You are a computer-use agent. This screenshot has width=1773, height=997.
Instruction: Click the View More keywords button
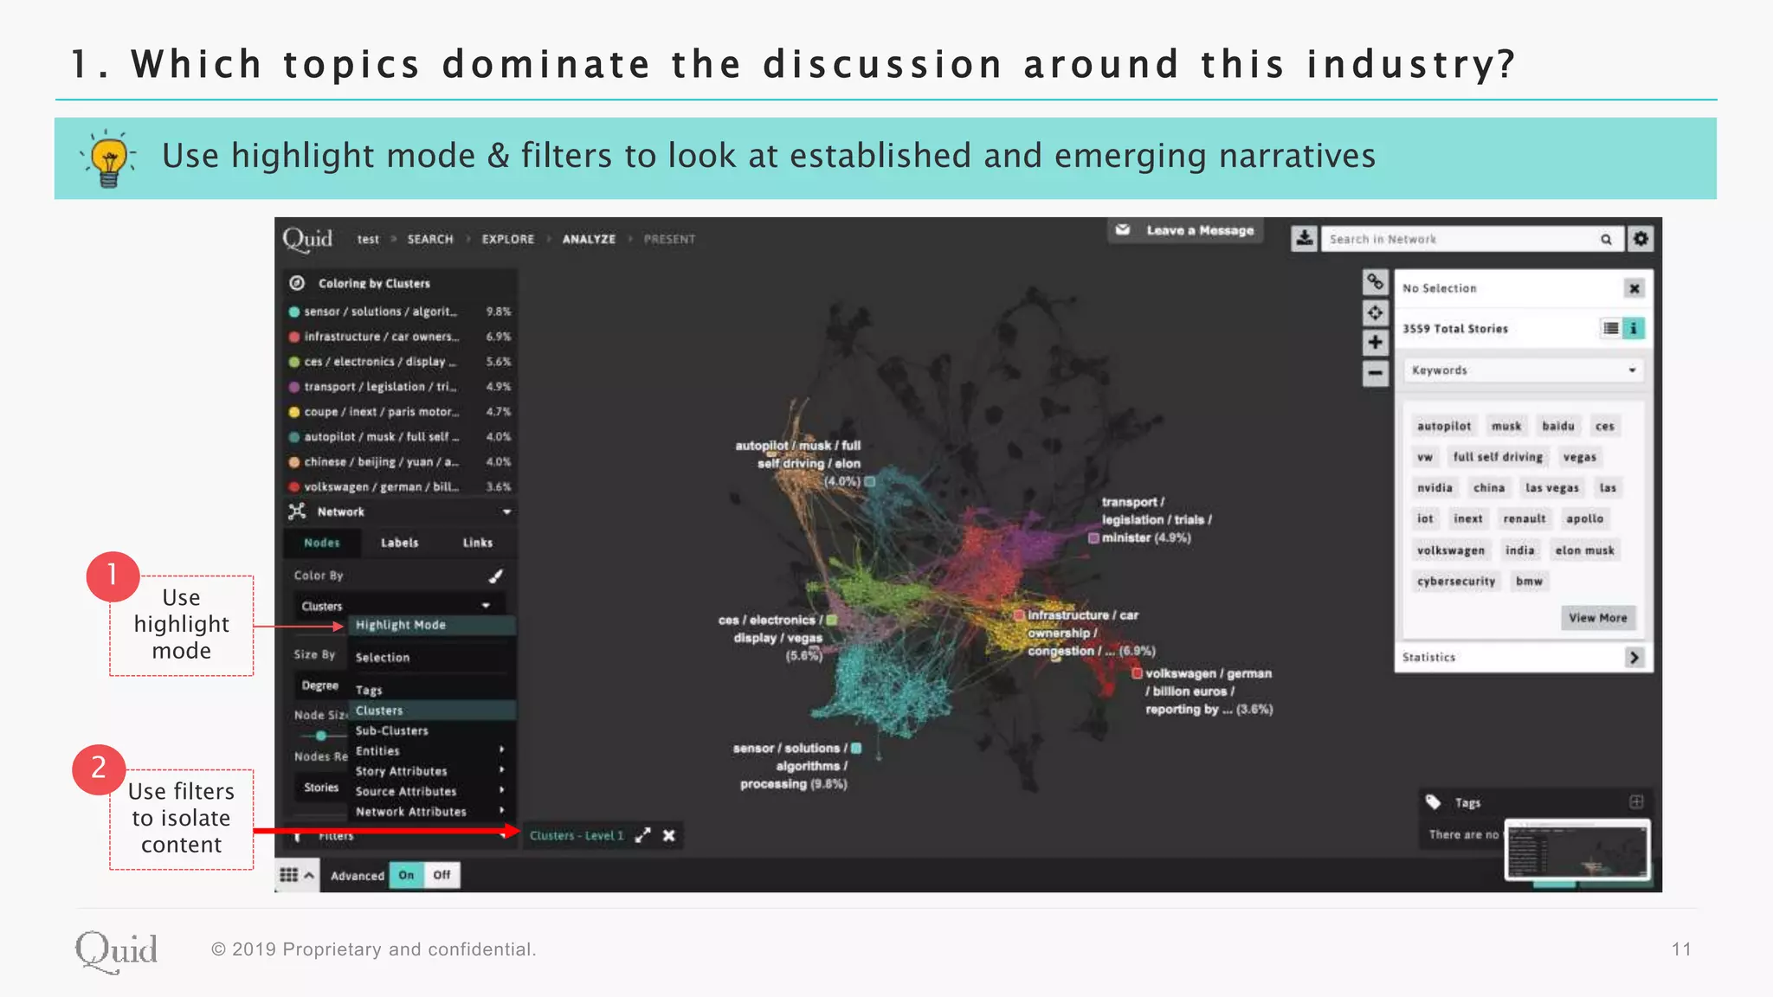coord(1598,618)
